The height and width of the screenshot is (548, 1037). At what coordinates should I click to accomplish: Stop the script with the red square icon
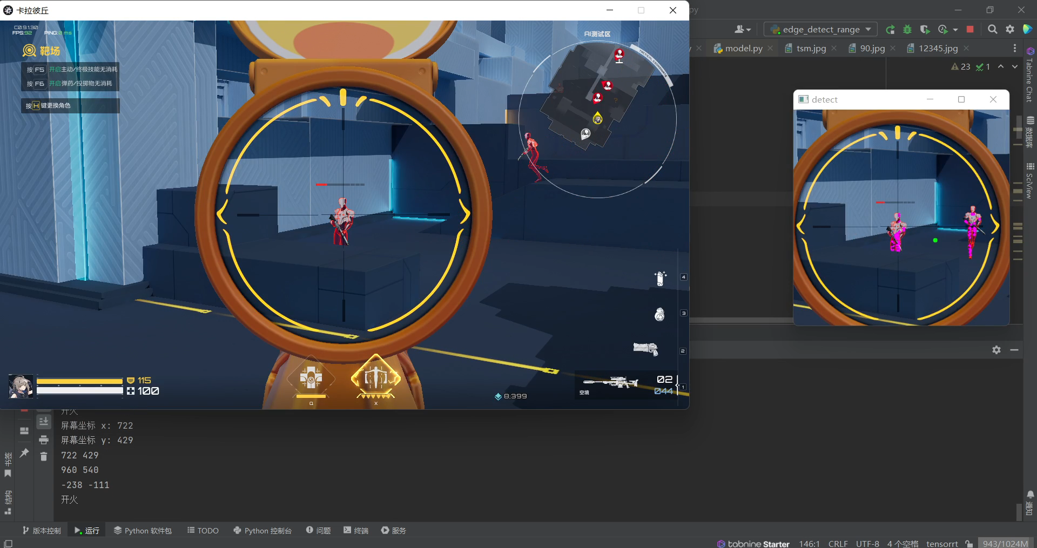(969, 30)
